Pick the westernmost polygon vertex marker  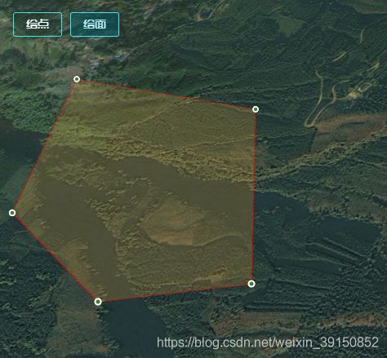pyautogui.click(x=12, y=213)
